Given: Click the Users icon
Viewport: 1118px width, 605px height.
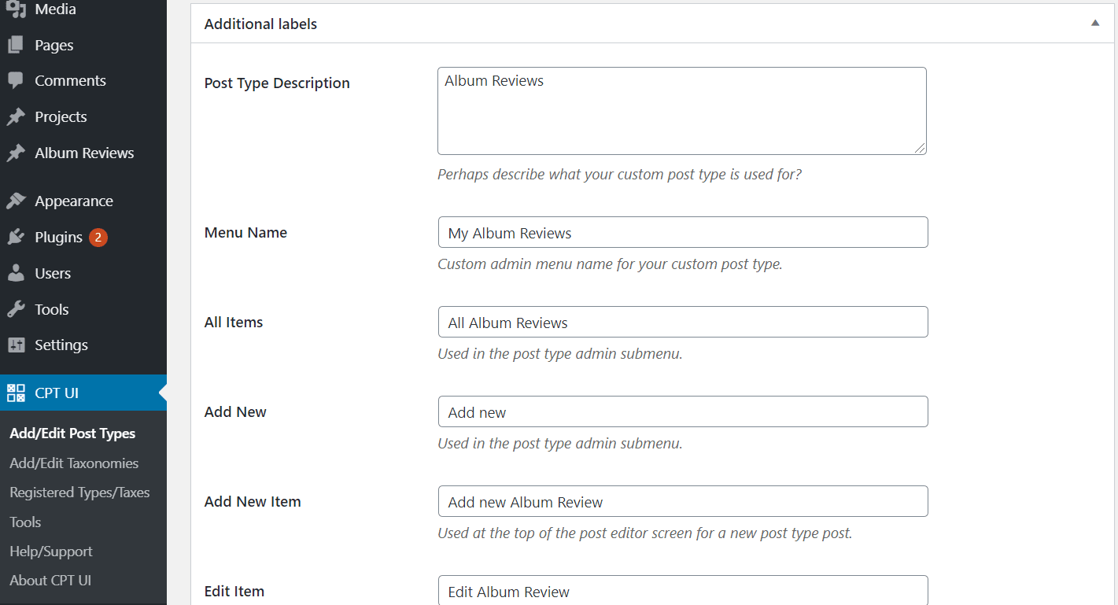Looking at the screenshot, I should [x=16, y=273].
